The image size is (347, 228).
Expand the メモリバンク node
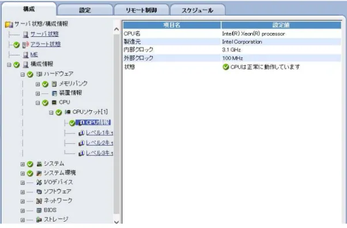click(37, 84)
